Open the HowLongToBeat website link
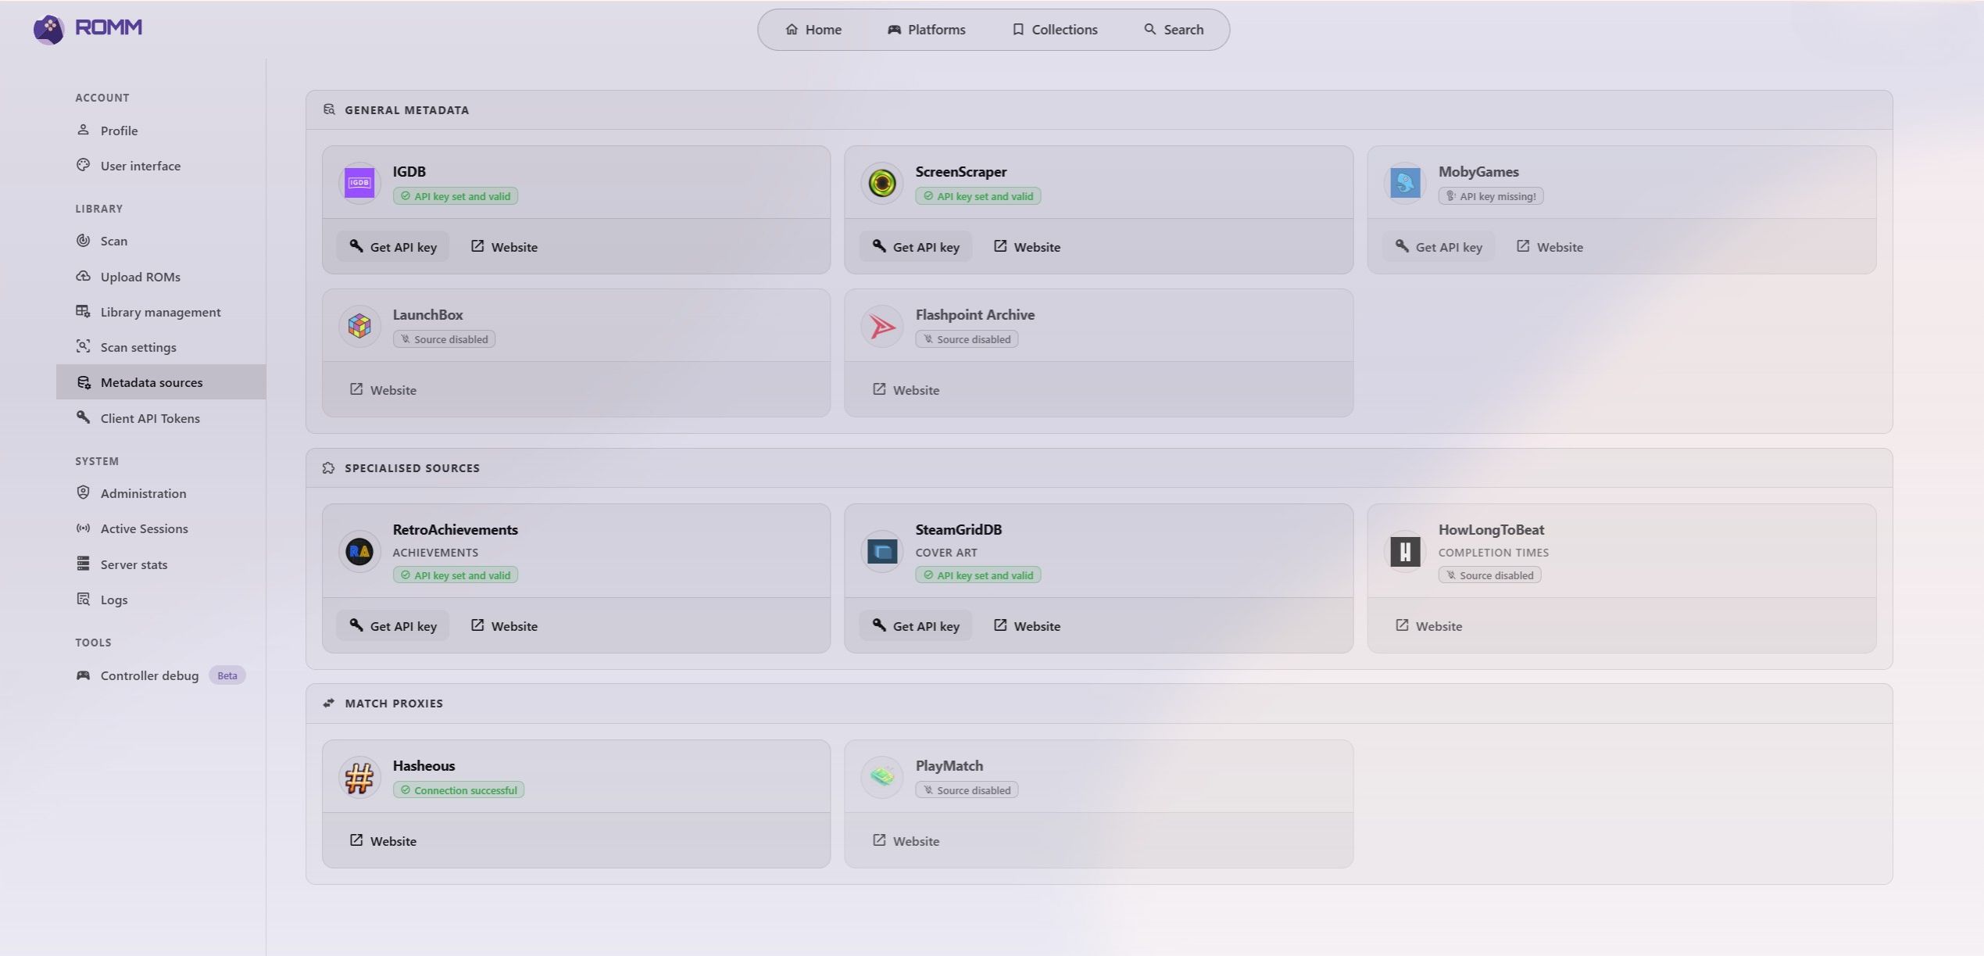Image resolution: width=1984 pixels, height=956 pixels. point(1428,625)
